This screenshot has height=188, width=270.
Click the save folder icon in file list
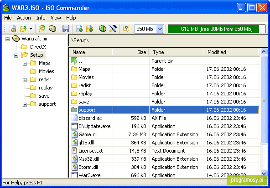point(74,102)
